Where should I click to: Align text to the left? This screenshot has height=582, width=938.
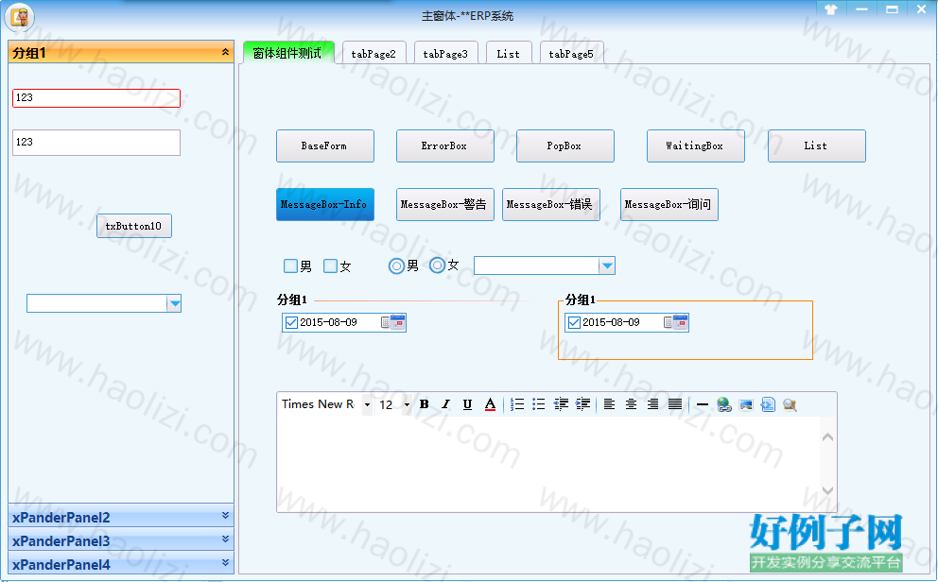point(609,404)
